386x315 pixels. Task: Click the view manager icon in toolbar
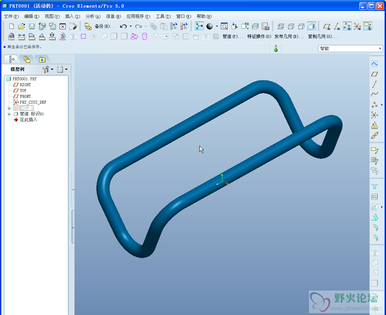265,26
